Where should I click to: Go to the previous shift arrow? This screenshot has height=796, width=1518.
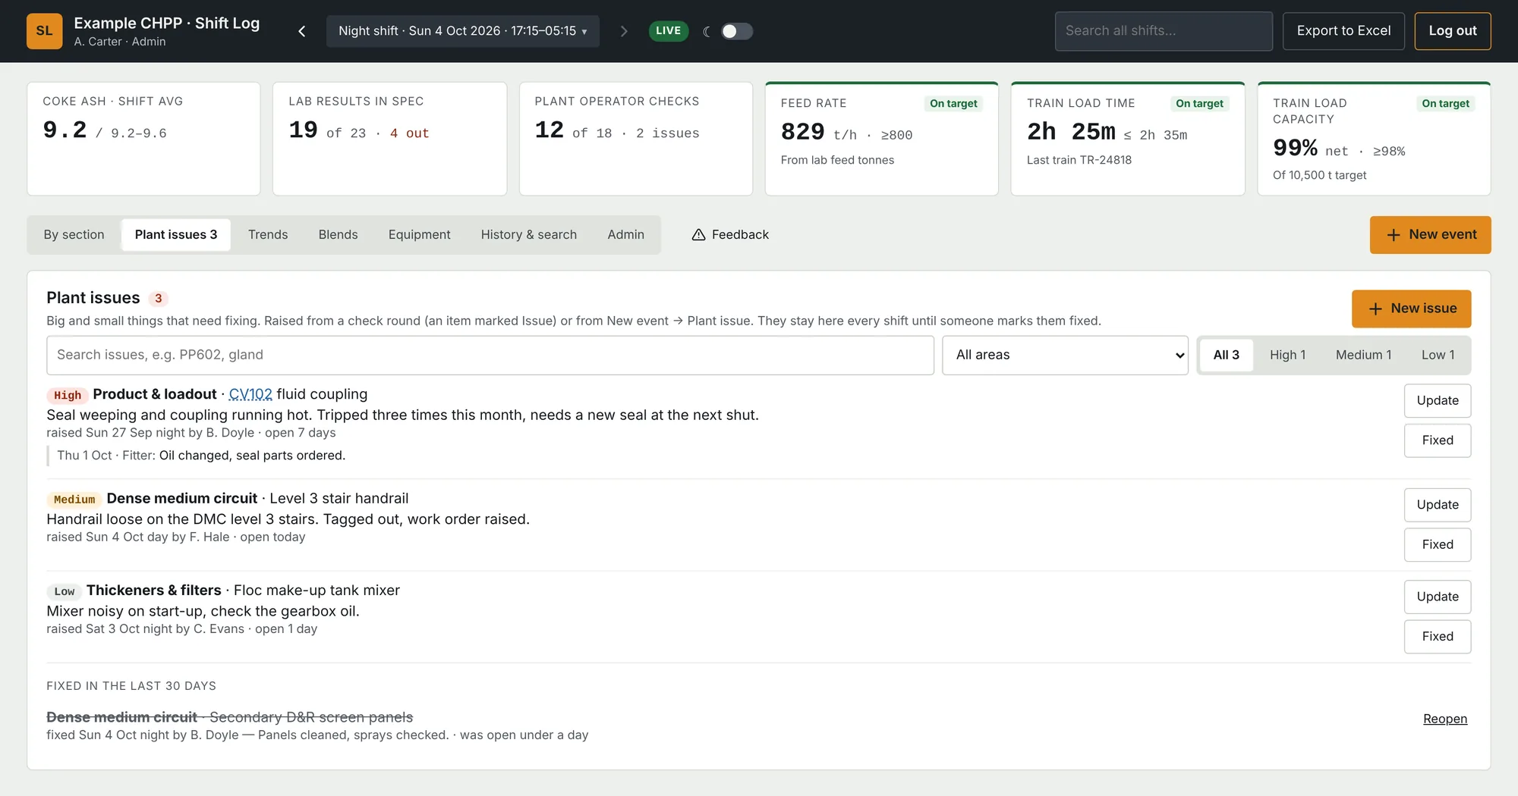pos(302,31)
